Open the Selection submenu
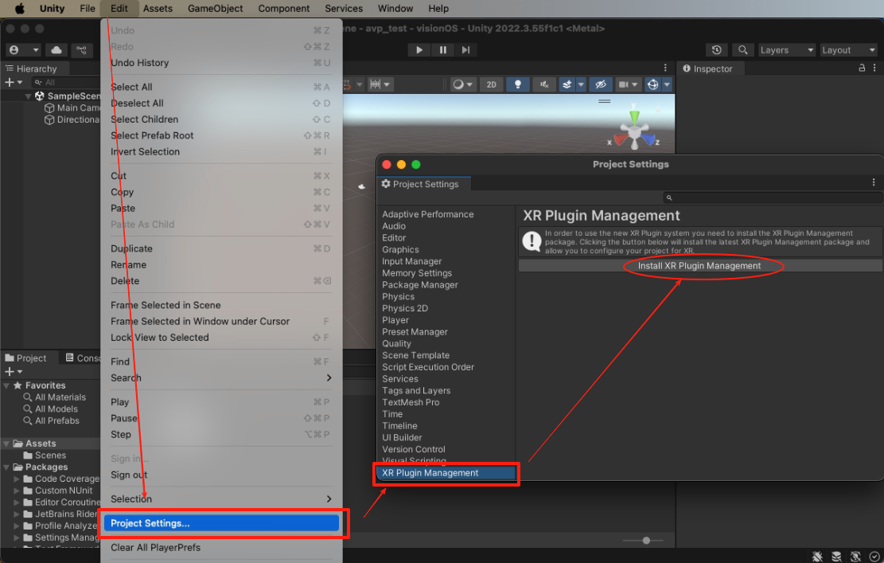This screenshot has width=884, height=563. coord(221,499)
